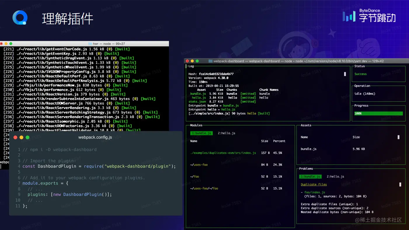Screen dimensions: 409x230
Task: Click the green "Success" status text
Action: [361, 74]
